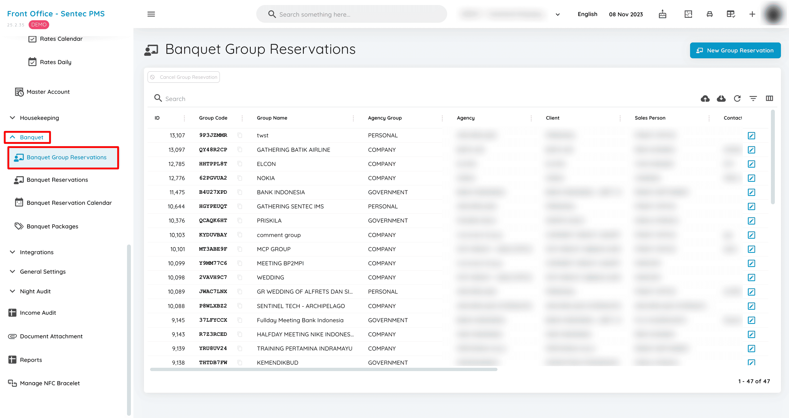Expand the Night Audit section
The image size is (789, 418).
click(30, 291)
